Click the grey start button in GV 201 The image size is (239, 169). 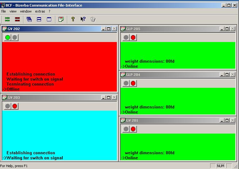[x=126, y=129]
